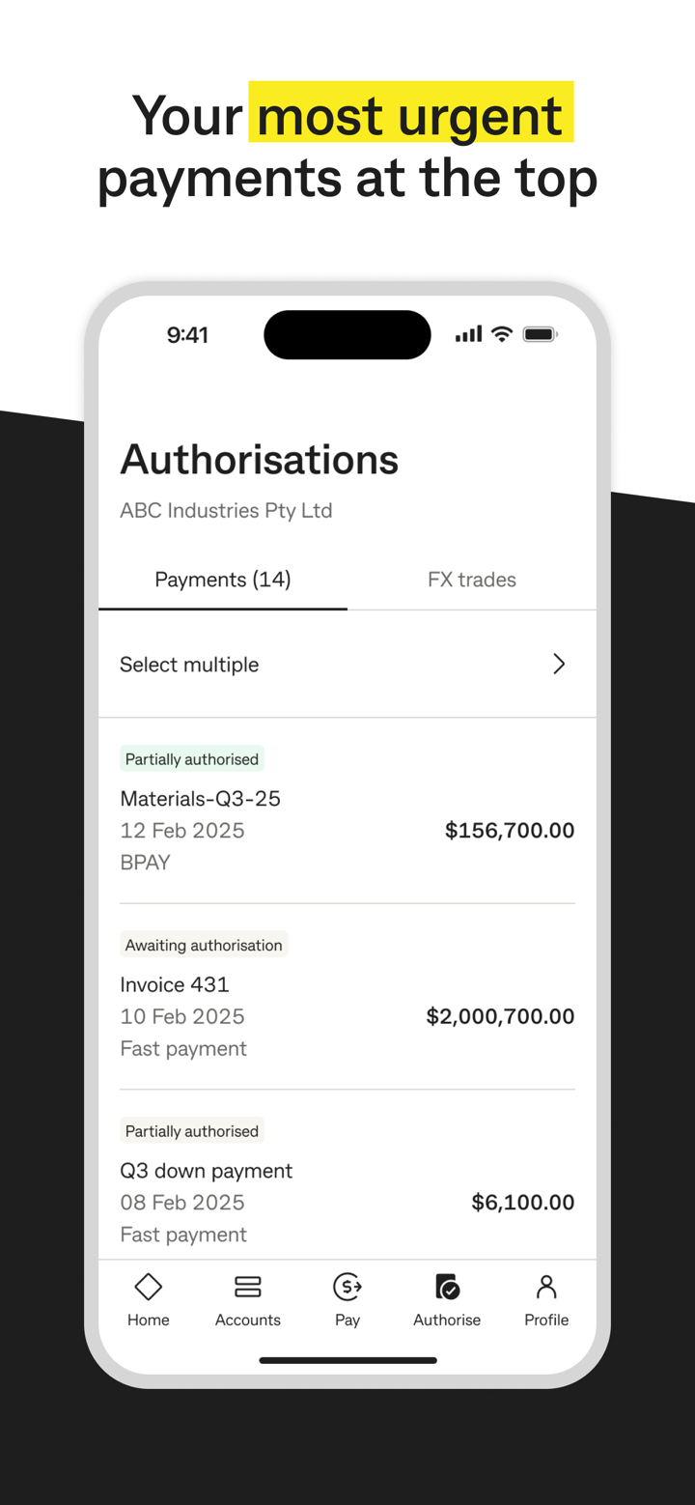
Task: Switch to the FX trades tab
Action: click(x=472, y=580)
